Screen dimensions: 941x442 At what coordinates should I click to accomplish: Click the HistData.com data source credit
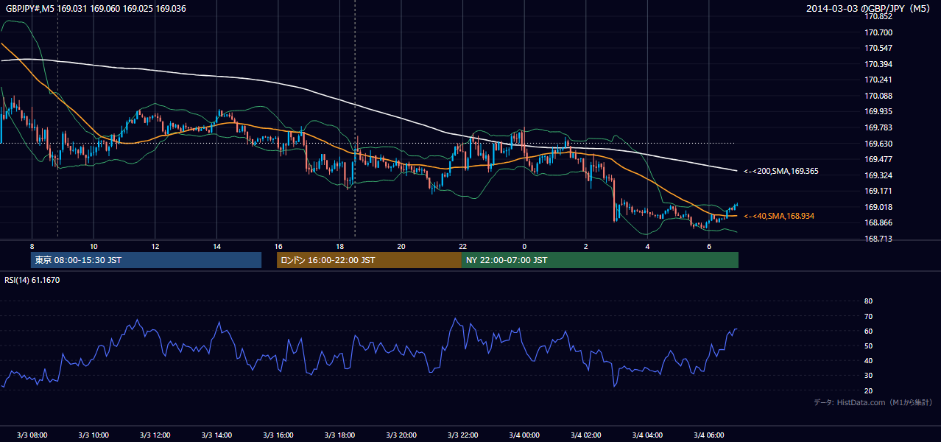click(x=873, y=402)
